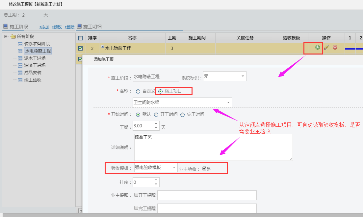Click the 添加 link for stages
Viewport: 363px width, 217px height.
[x=44, y=27]
